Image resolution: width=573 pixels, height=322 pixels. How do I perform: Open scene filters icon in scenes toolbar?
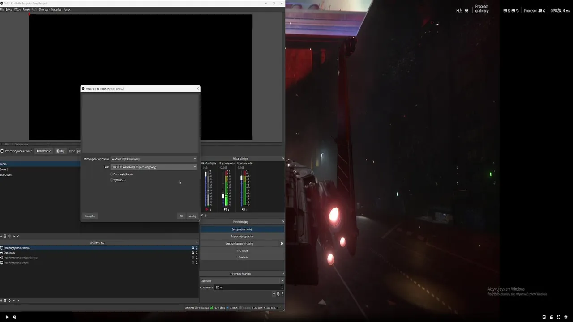click(9, 236)
